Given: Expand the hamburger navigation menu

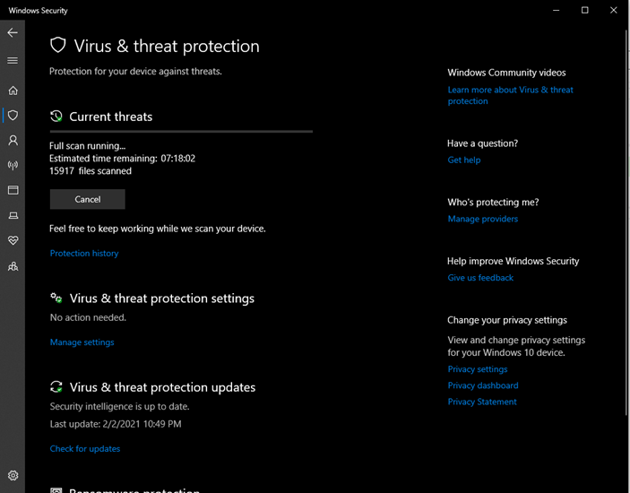Looking at the screenshot, I should 13,61.
